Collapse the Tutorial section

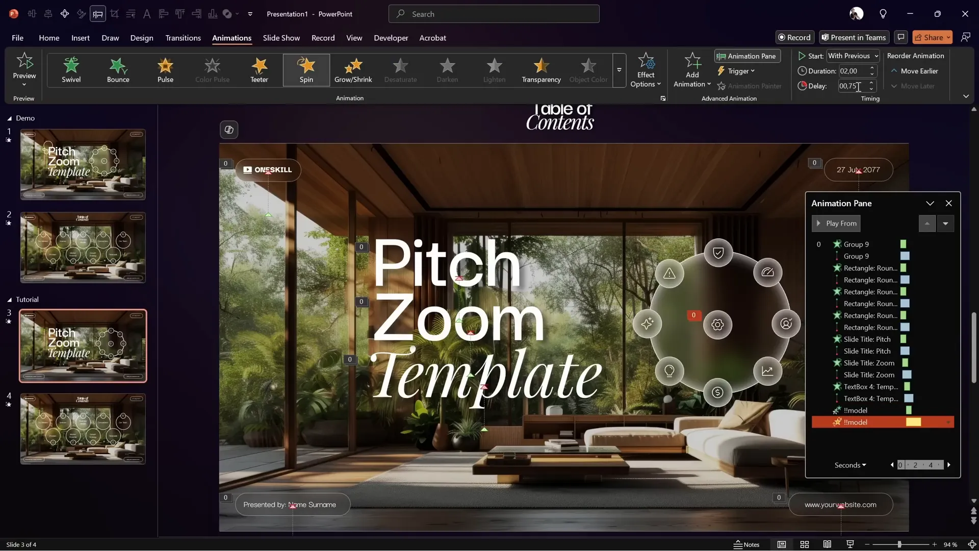9,300
